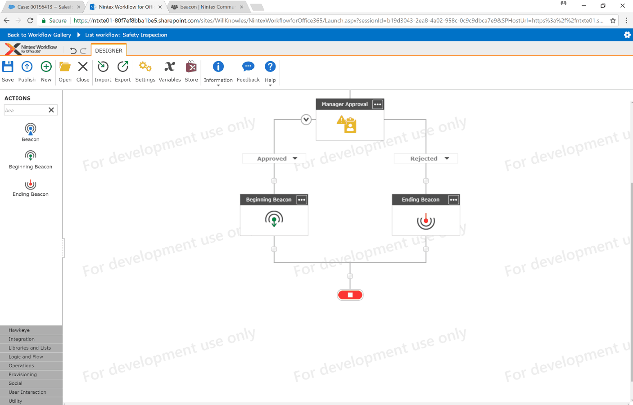Select the Beginning Beacon action in sidebar
Screen dimensions: 633x405
tap(31, 160)
